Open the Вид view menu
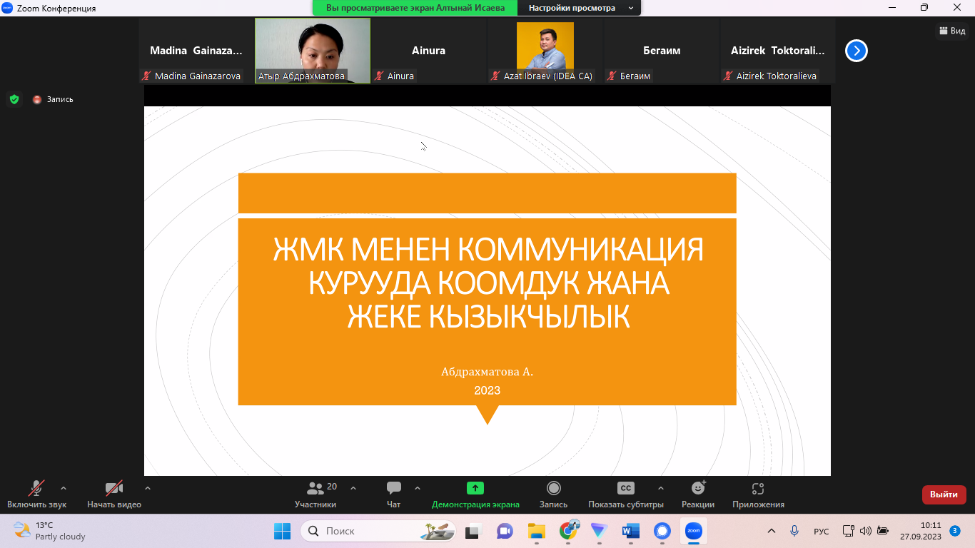The width and height of the screenshot is (975, 548). [952, 31]
